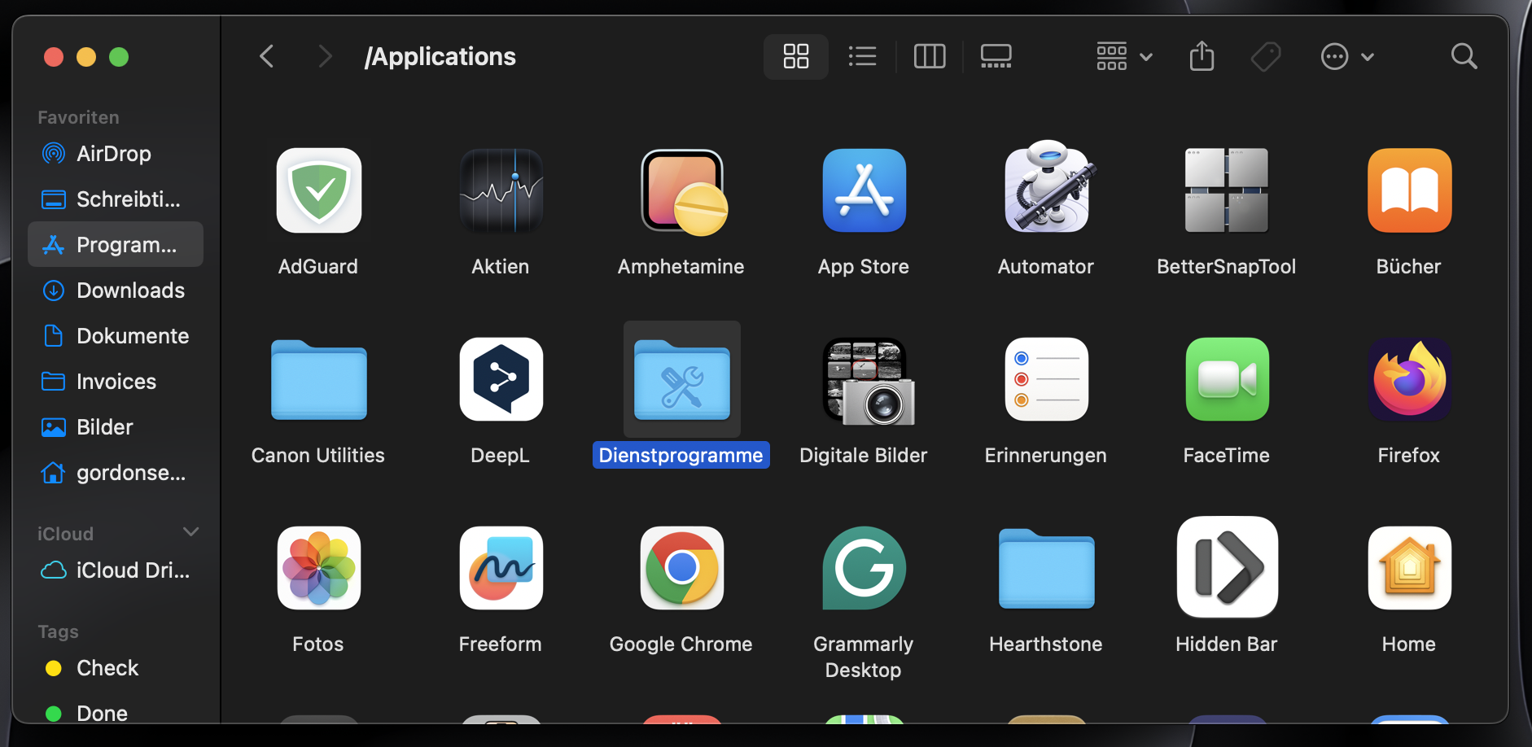
Task: Start Google Chrome
Action: coord(681,568)
